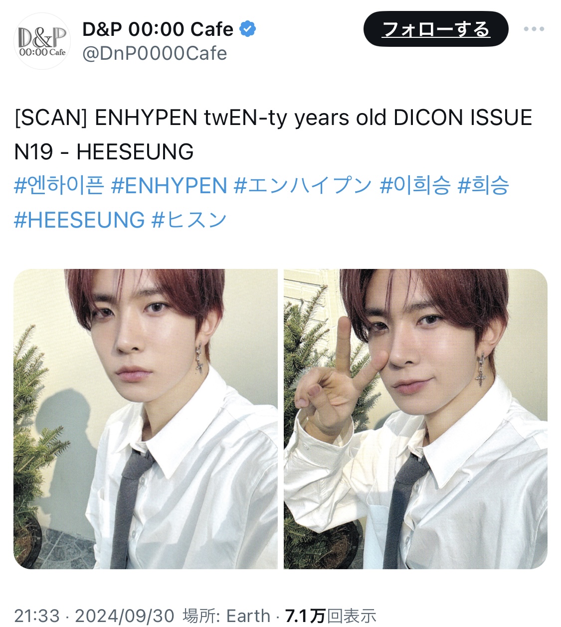View the right peace-sign photo
The width and height of the screenshot is (561, 627).
415,419
